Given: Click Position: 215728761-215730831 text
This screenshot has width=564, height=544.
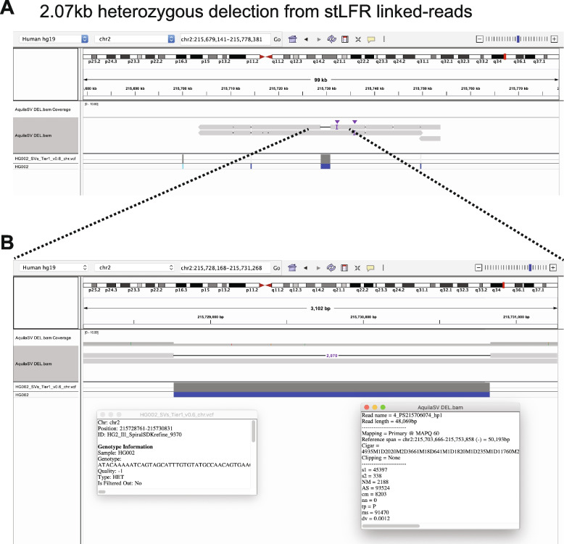Looking at the screenshot, I should pos(136,428).
